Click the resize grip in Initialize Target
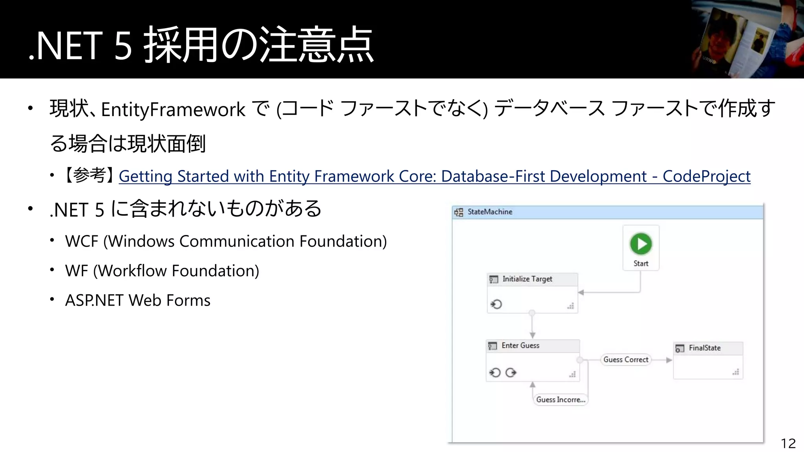Screen dimensions: 804x452 click(x=571, y=306)
